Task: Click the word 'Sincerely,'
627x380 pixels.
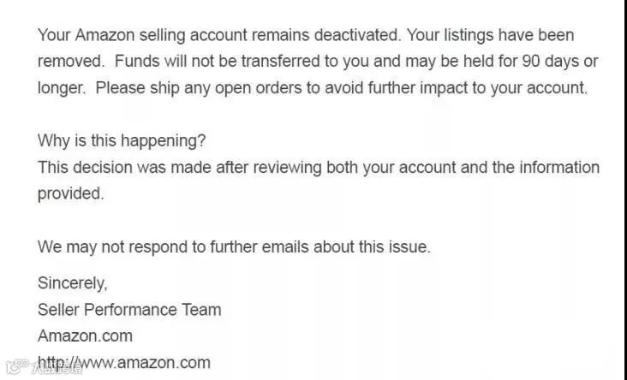Action: 72,283
